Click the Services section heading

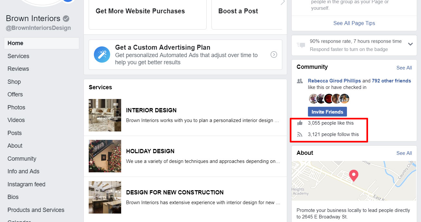[100, 87]
